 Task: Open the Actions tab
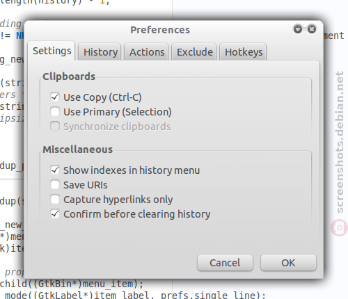(x=147, y=52)
